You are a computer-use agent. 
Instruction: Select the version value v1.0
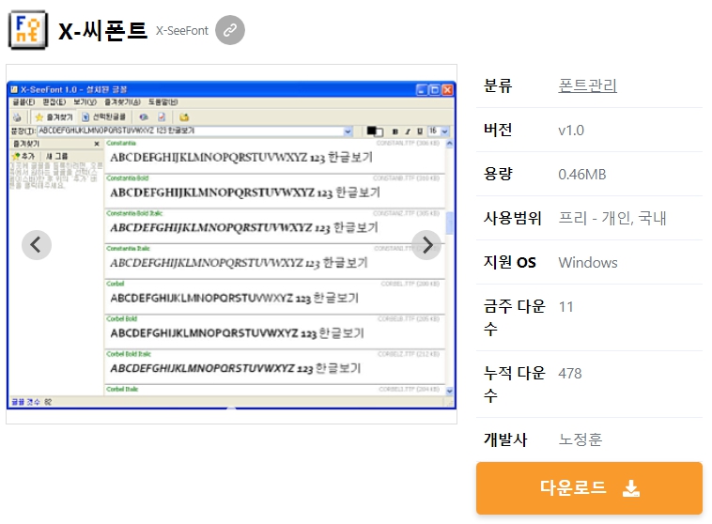pyautogui.click(x=571, y=131)
